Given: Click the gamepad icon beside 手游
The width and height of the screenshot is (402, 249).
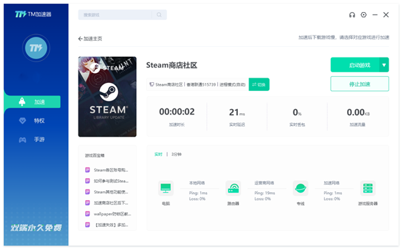Looking at the screenshot, I should tap(23, 140).
